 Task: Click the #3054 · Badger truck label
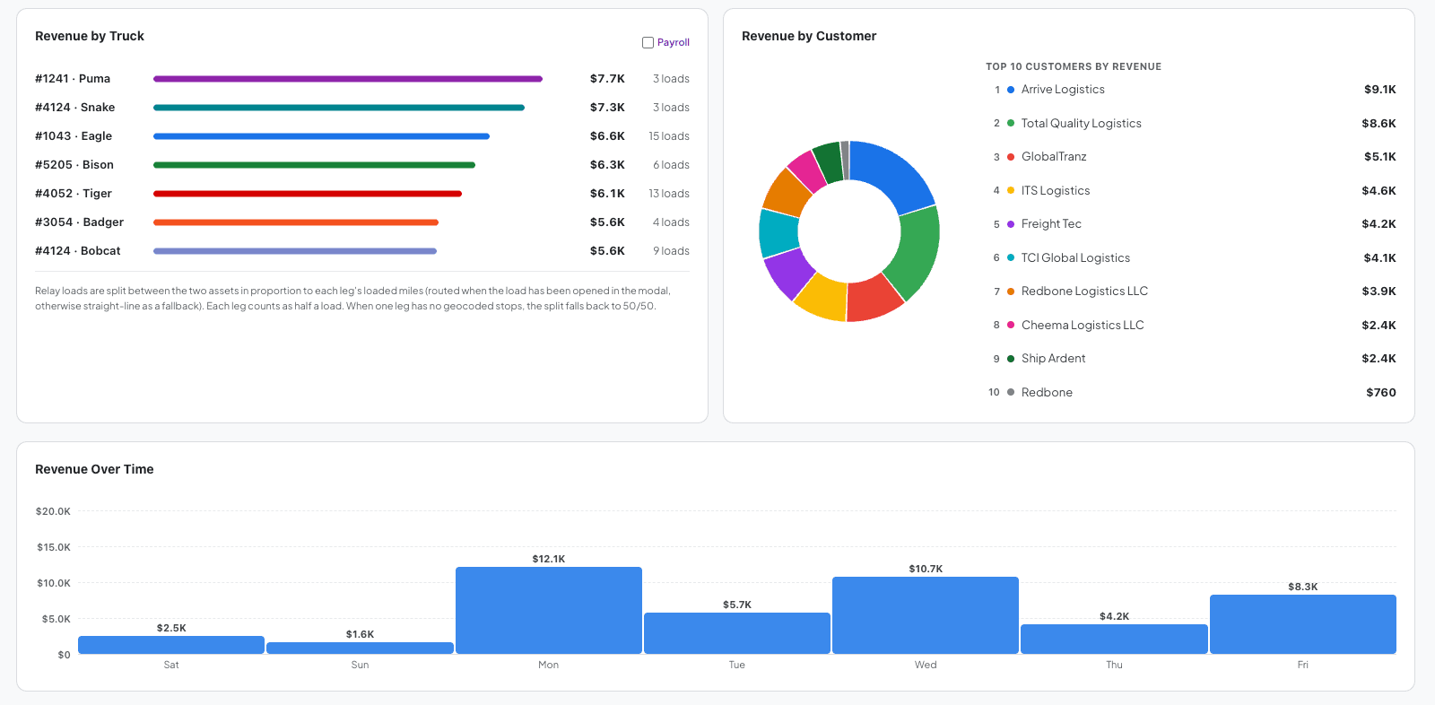pos(80,222)
